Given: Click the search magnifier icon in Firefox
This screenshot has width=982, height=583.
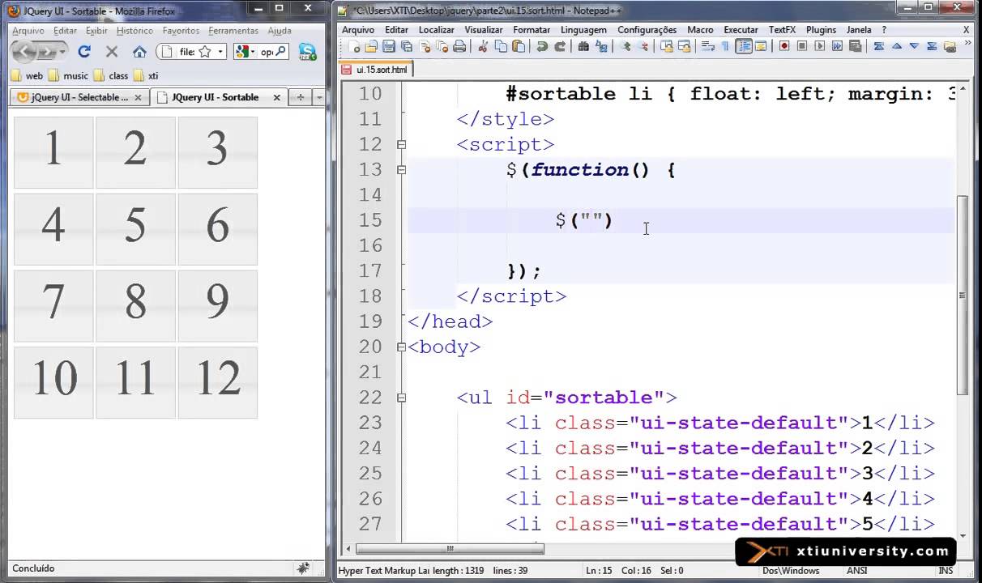Looking at the screenshot, I should pos(280,51).
